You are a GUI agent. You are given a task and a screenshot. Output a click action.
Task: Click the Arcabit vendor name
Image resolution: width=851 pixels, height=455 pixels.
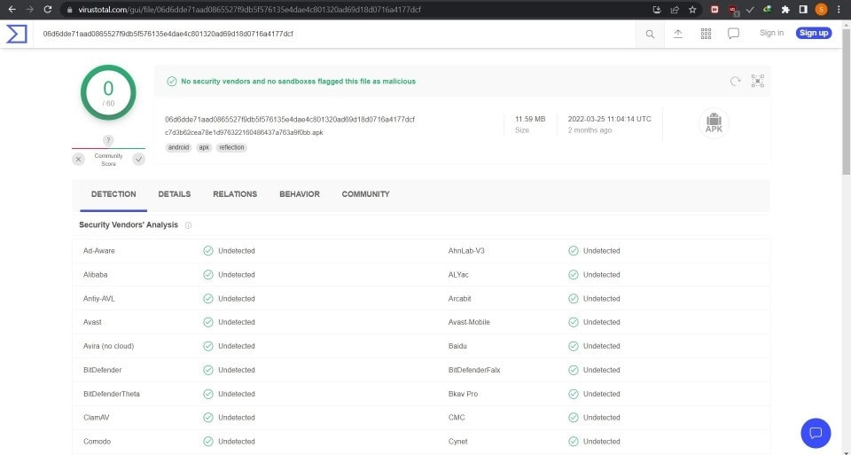click(x=460, y=299)
